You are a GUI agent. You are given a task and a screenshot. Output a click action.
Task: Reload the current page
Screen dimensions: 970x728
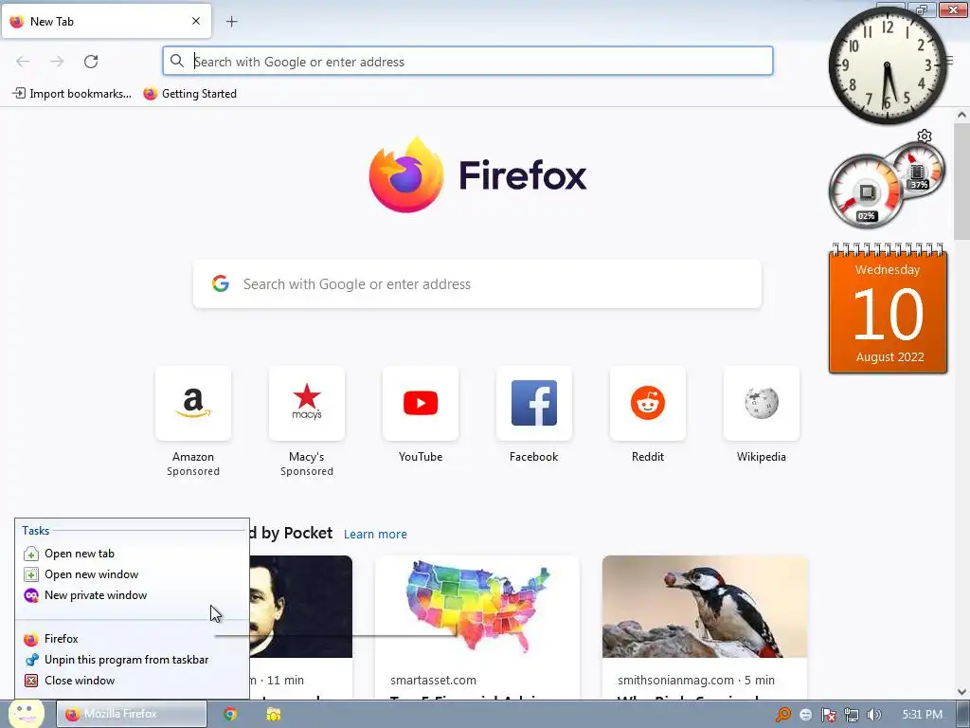[x=91, y=62]
